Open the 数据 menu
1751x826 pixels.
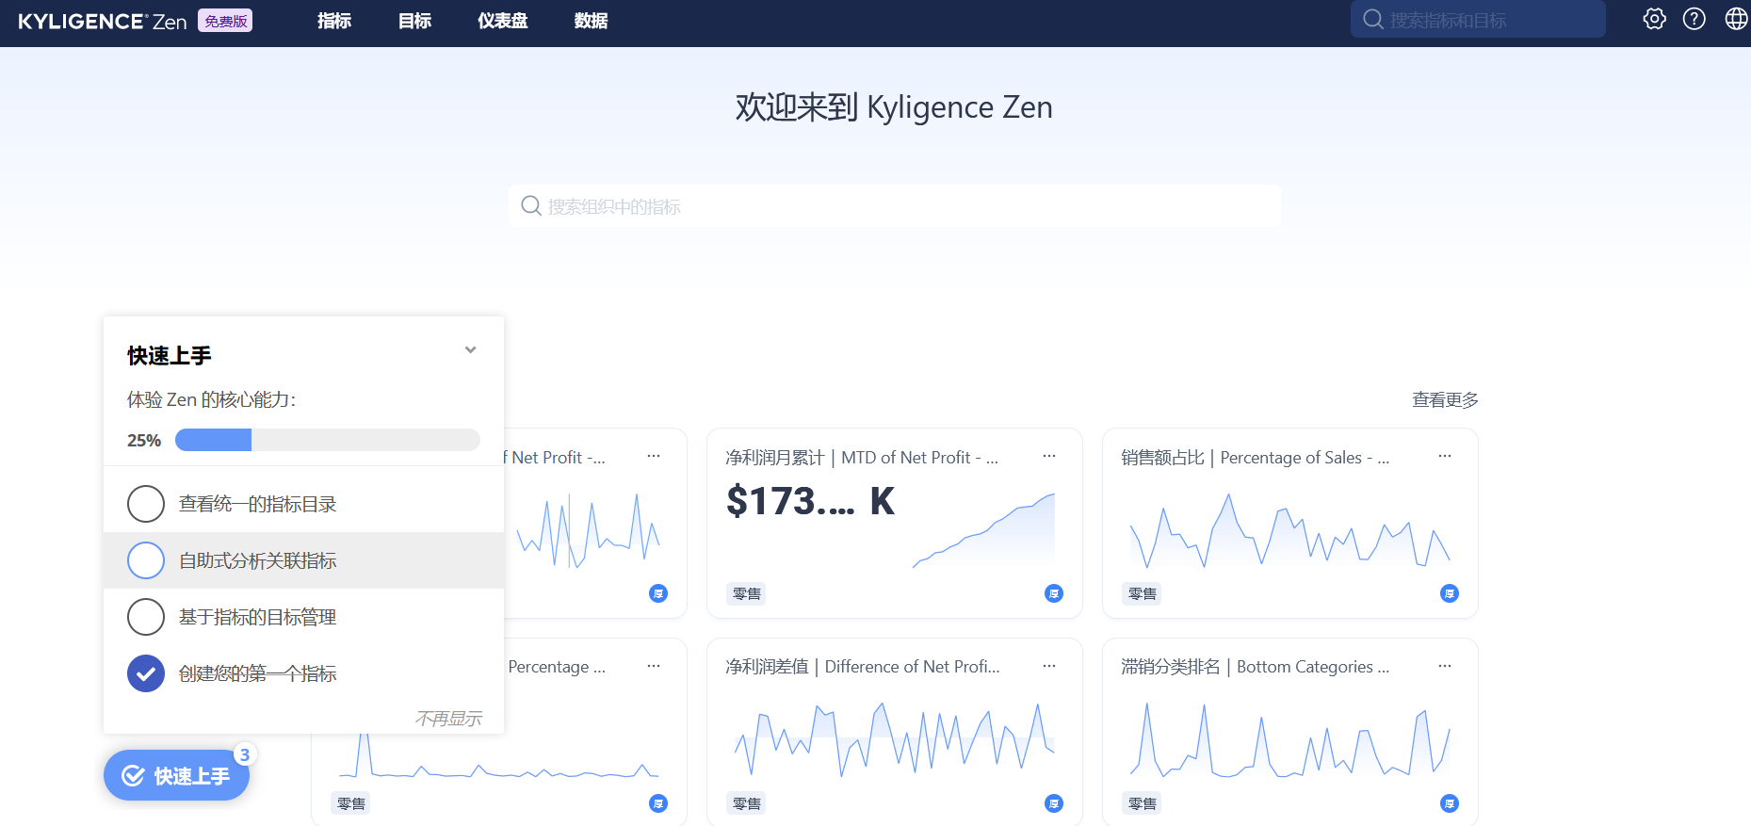(x=591, y=21)
